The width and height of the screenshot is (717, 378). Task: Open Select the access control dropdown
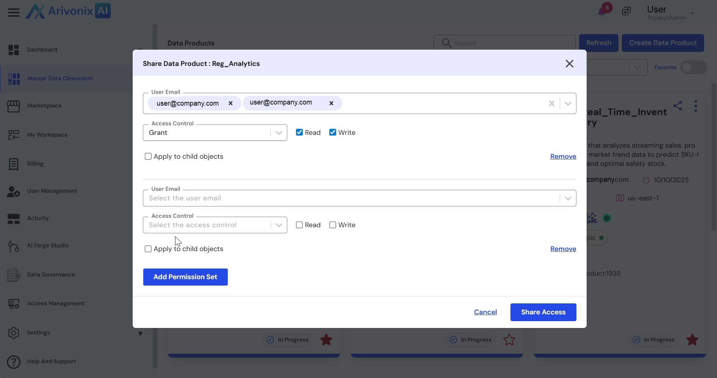tap(279, 225)
